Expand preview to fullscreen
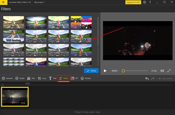The width and height of the screenshot is (175, 115). 169,71
